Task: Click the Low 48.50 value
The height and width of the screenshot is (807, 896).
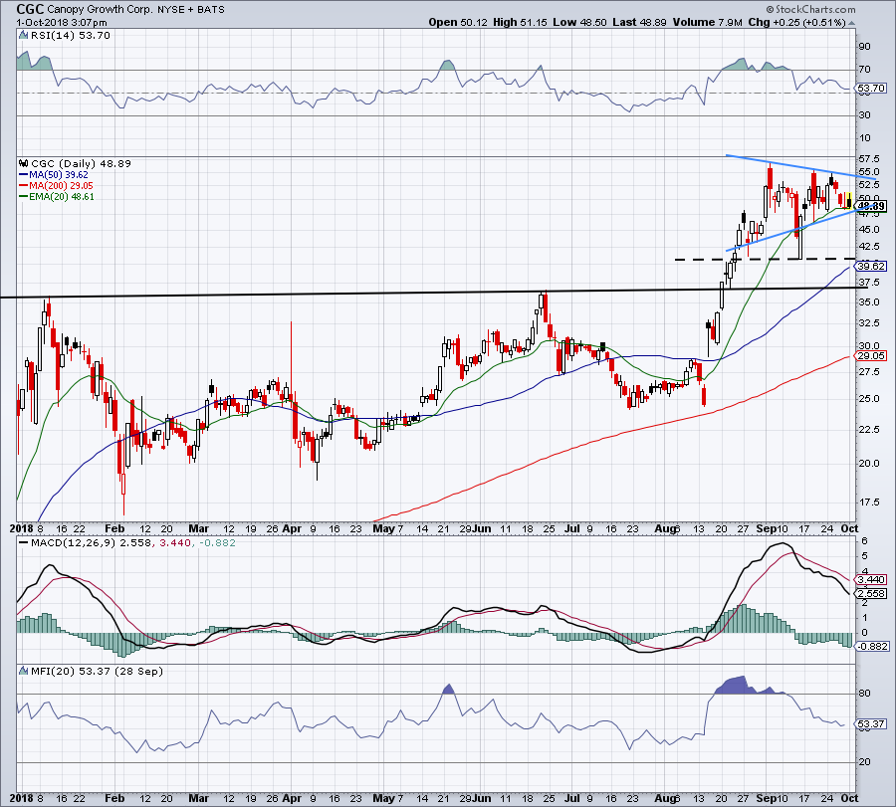Action: point(579,22)
